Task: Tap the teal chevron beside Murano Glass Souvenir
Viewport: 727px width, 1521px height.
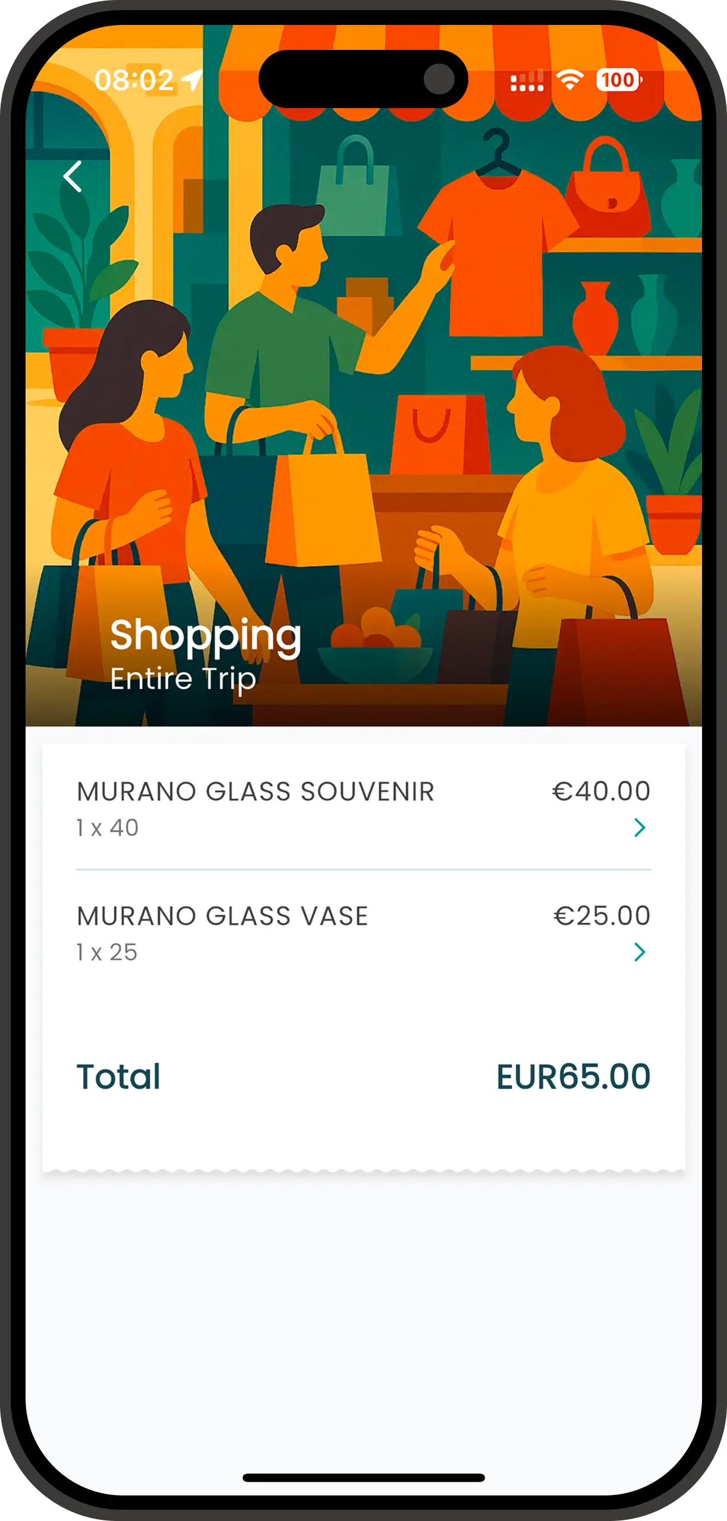Action: 640,827
